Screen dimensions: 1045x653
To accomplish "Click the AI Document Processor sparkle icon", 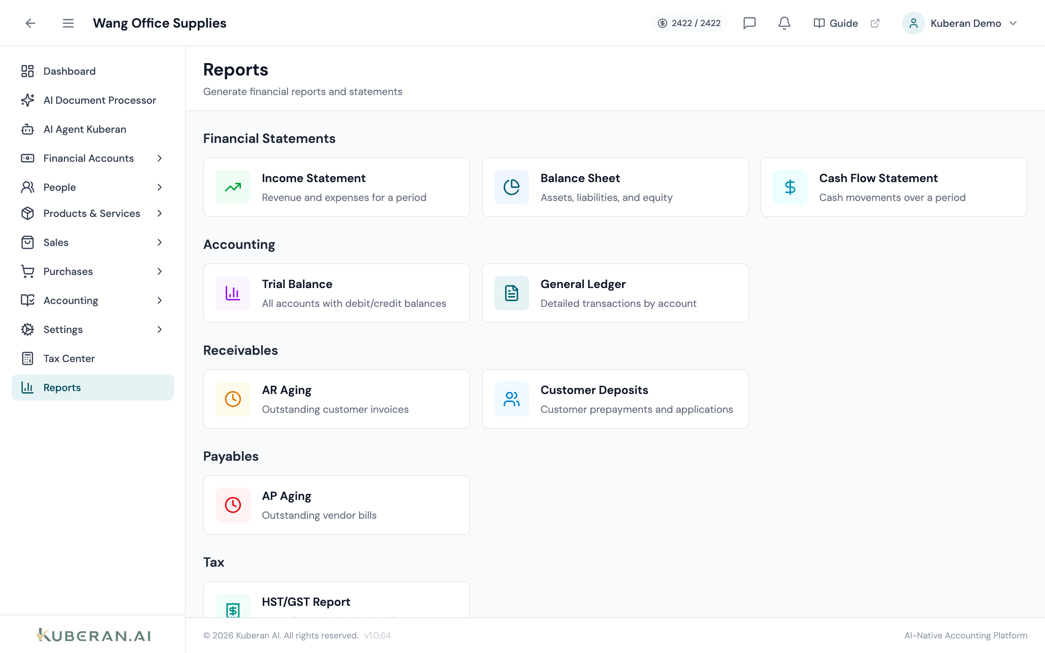I will point(28,100).
